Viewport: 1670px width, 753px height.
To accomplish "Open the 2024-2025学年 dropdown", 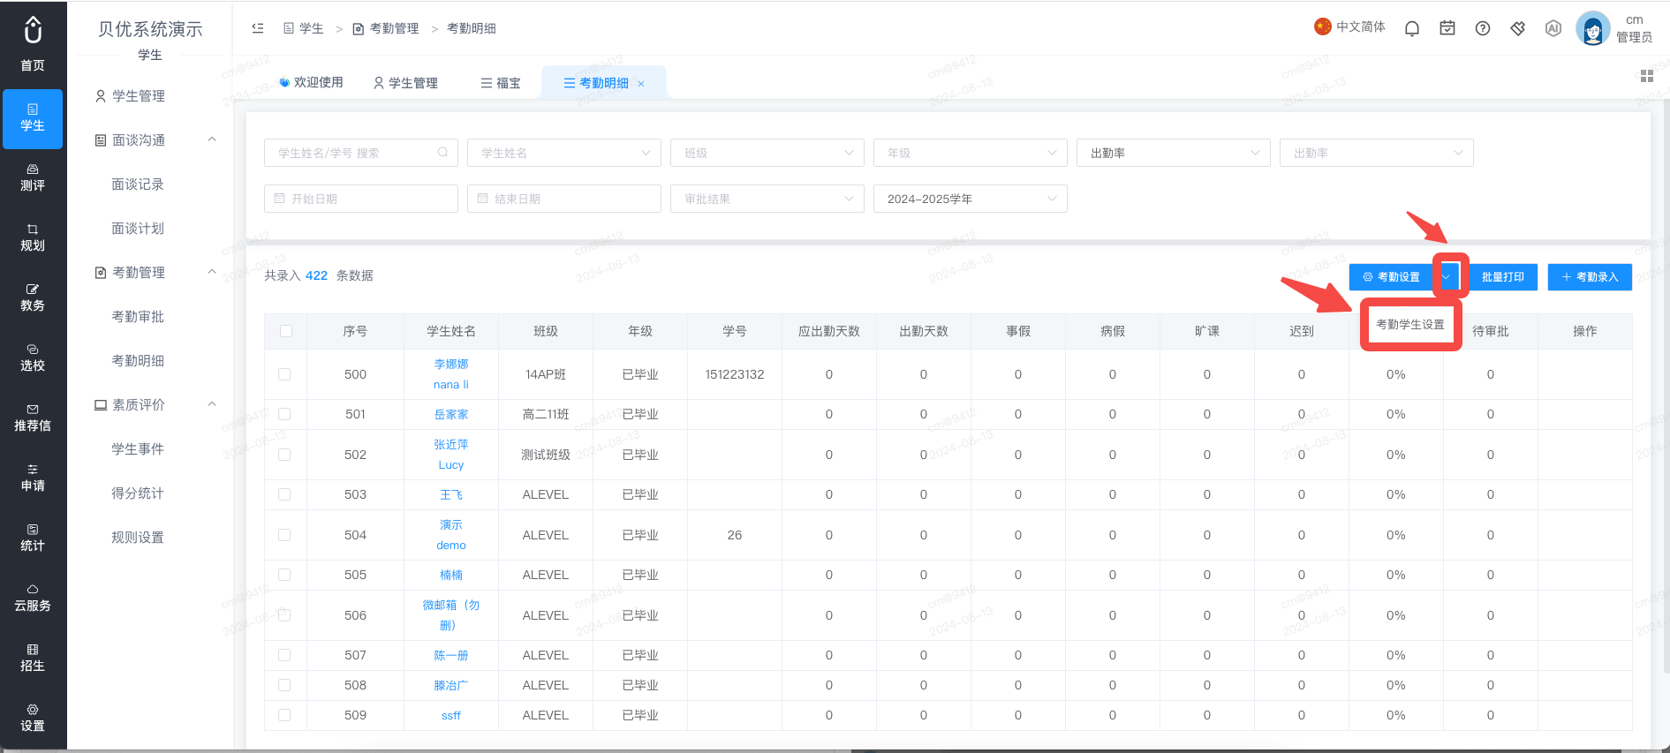I will 971,199.
